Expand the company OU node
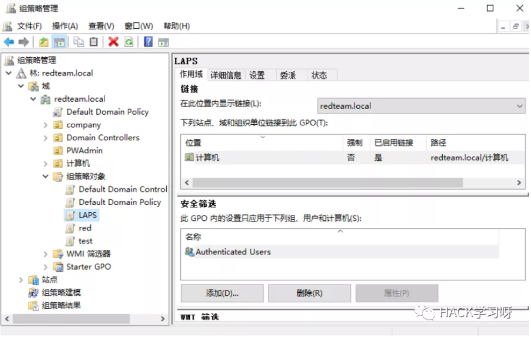Screen dimensions: 531x337 [46, 125]
